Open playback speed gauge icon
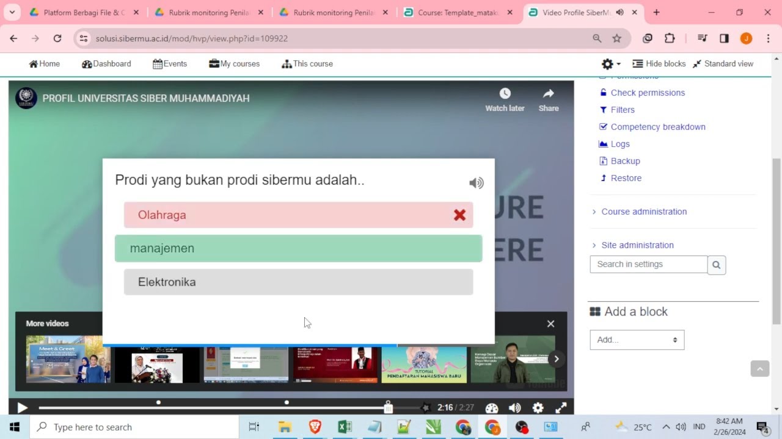This screenshot has width=782, height=439. 492,408
